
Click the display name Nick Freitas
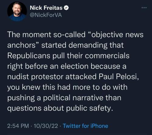click(46, 8)
